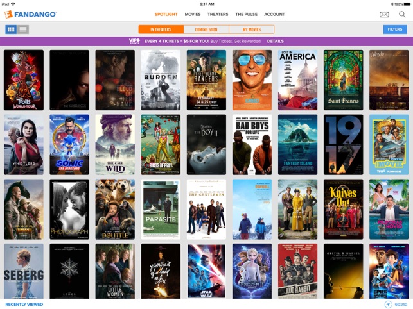Open the mail envelope icon

[384, 15]
